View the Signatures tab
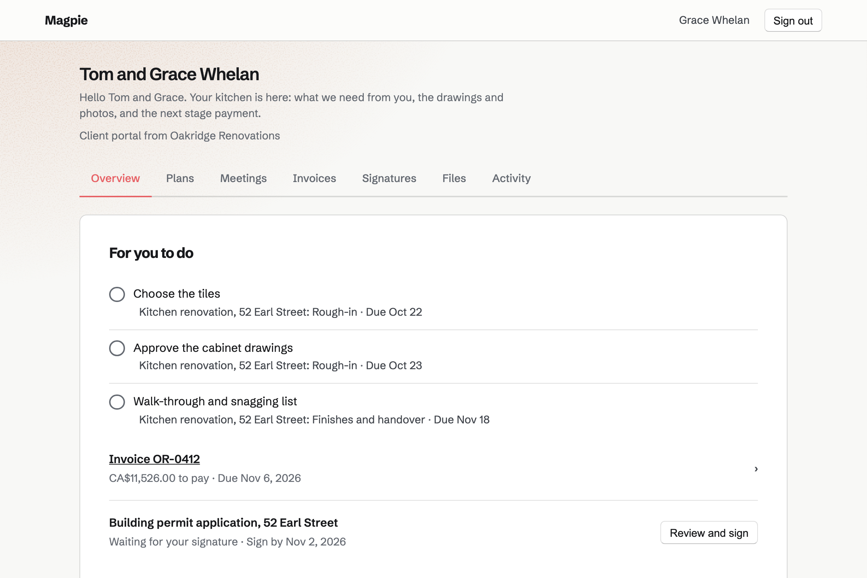Viewport: 867px width, 578px height. coord(389,178)
